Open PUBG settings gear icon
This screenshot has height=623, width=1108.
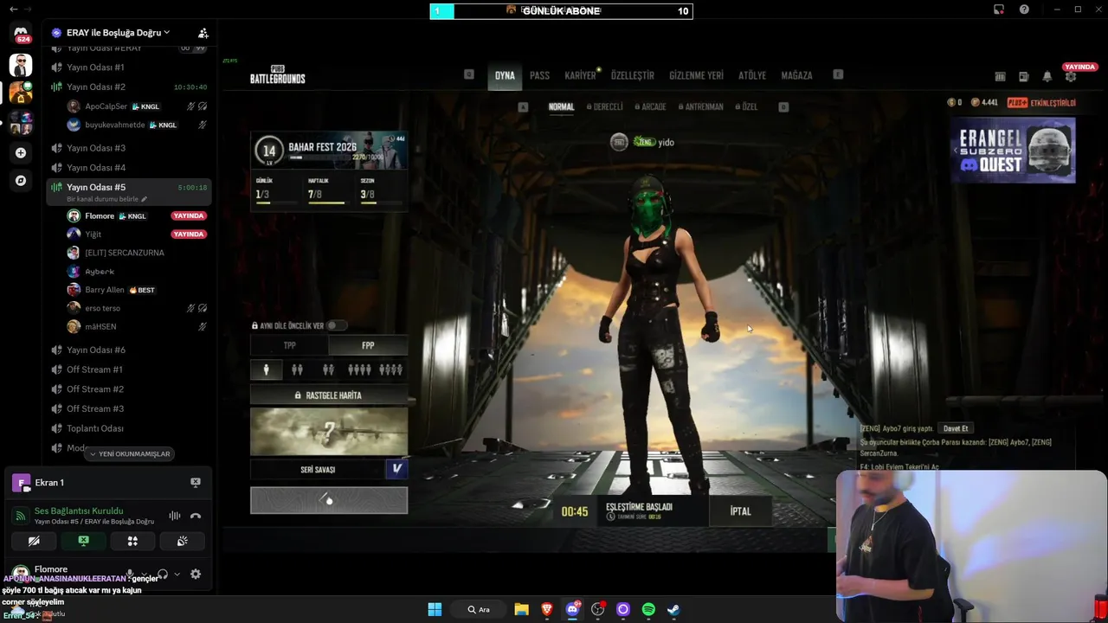tap(1071, 76)
